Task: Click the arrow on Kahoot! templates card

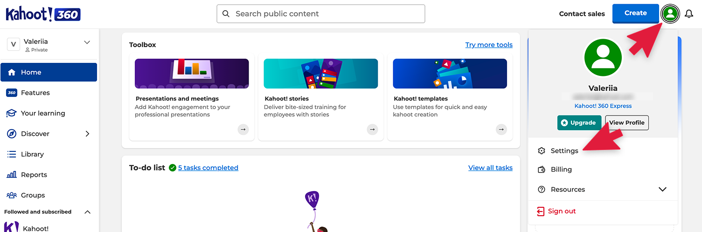Action: coord(501,130)
